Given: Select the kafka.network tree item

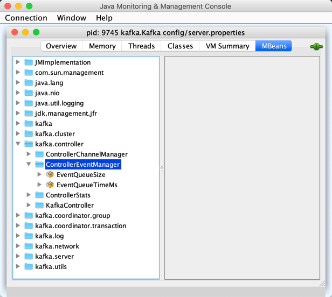Looking at the screenshot, I should tap(57, 246).
